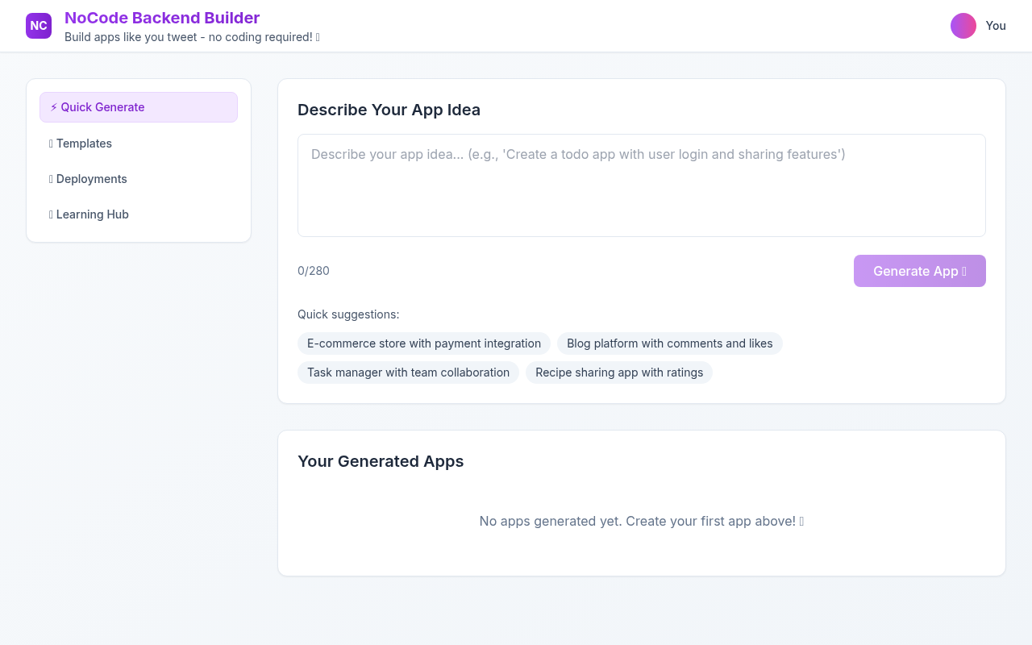Click the You account label in header

click(x=996, y=25)
